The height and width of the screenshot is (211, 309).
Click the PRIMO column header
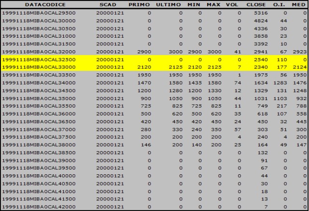(x=140, y=4)
